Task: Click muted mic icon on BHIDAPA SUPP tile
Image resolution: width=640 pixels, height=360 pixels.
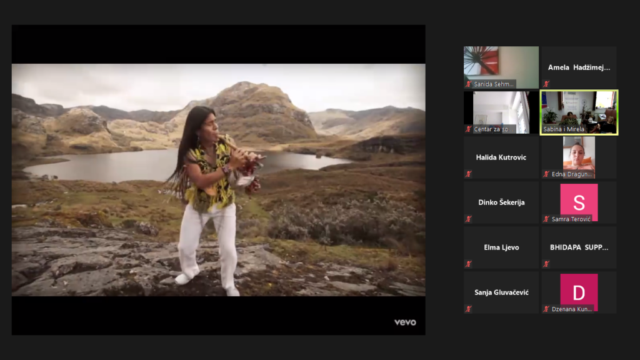Action: click(x=546, y=264)
